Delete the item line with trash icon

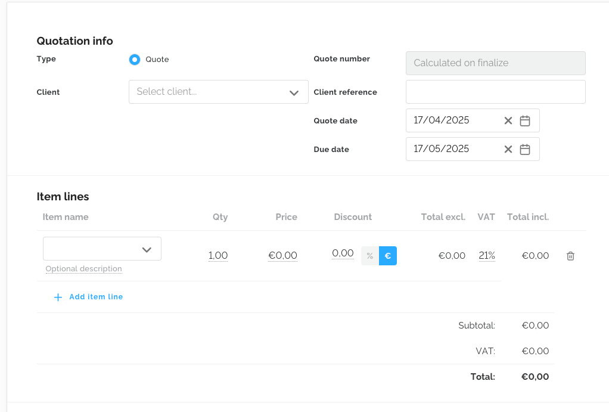click(570, 256)
